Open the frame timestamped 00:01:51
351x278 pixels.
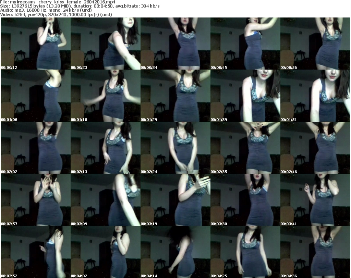click(315, 96)
